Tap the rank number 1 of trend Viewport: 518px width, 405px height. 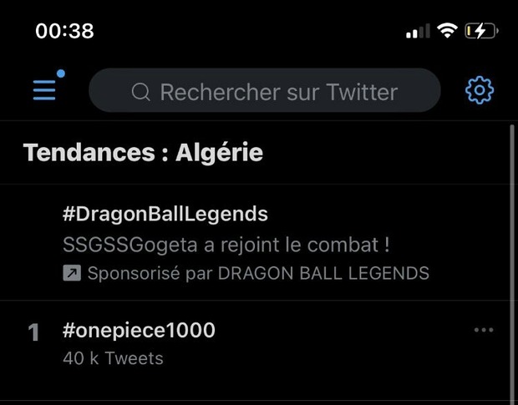tap(33, 333)
